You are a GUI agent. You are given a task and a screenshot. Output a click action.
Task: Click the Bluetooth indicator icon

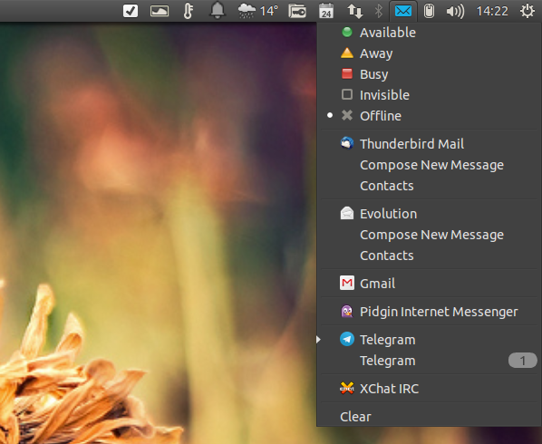[x=379, y=11]
